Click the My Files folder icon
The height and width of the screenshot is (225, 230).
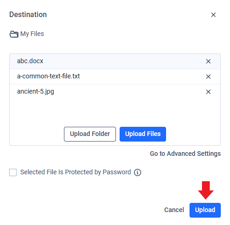tap(14, 34)
